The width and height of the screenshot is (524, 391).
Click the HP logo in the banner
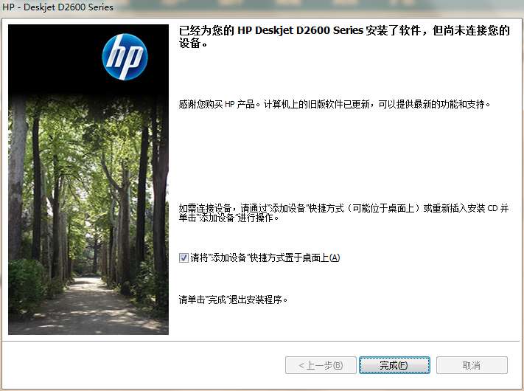(x=125, y=57)
